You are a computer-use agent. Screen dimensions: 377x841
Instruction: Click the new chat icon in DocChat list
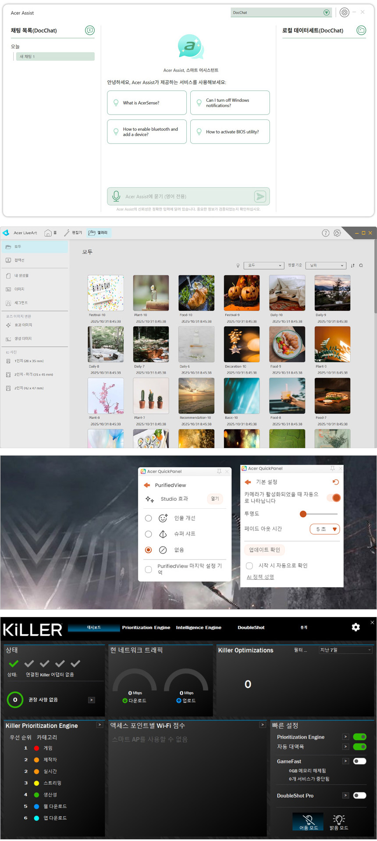point(90,30)
